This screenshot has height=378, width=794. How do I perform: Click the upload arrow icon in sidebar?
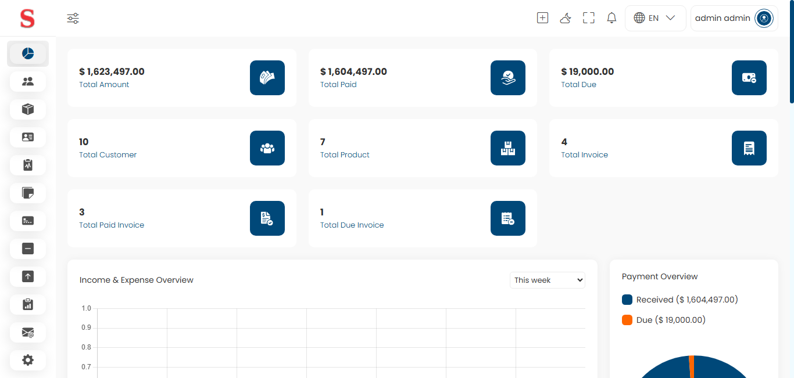(27, 276)
